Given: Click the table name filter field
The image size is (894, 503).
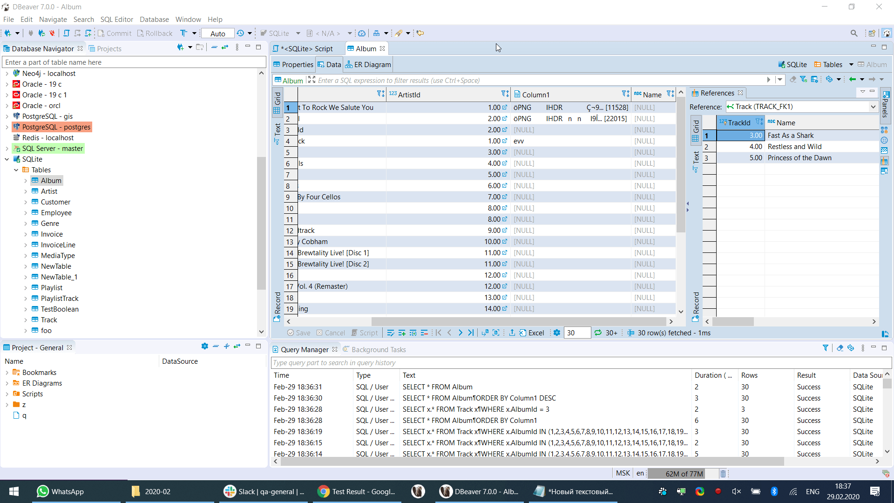Looking at the screenshot, I should tap(134, 62).
